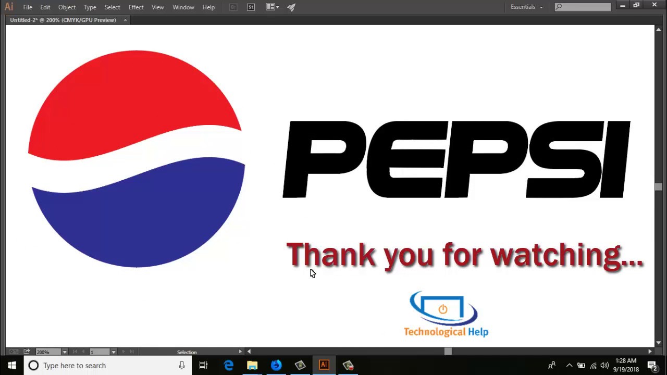
Task: Open the Edit menu
Action: click(45, 7)
